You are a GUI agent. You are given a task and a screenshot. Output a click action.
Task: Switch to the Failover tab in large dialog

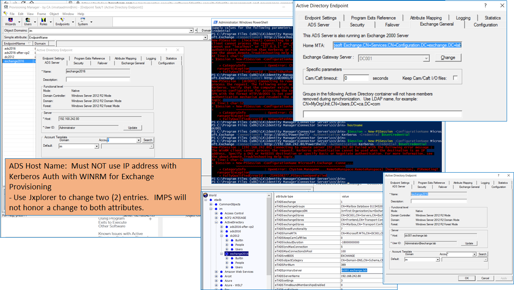pos(392,25)
